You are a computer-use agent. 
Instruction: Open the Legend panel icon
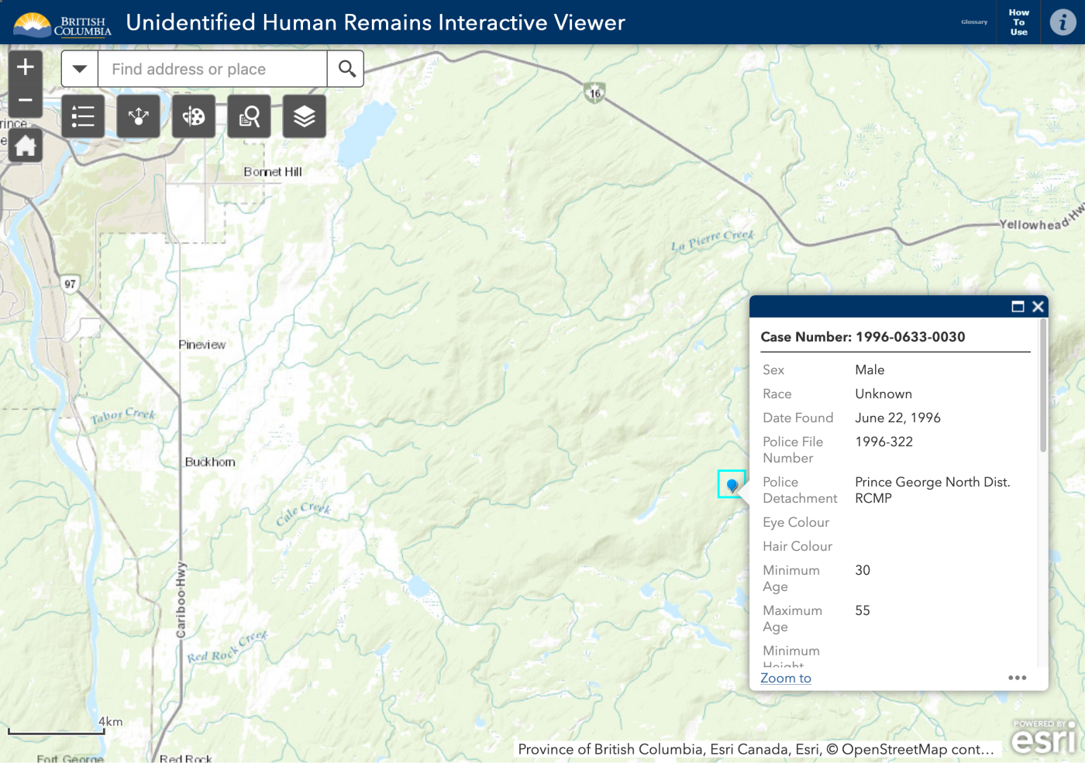coord(83,116)
